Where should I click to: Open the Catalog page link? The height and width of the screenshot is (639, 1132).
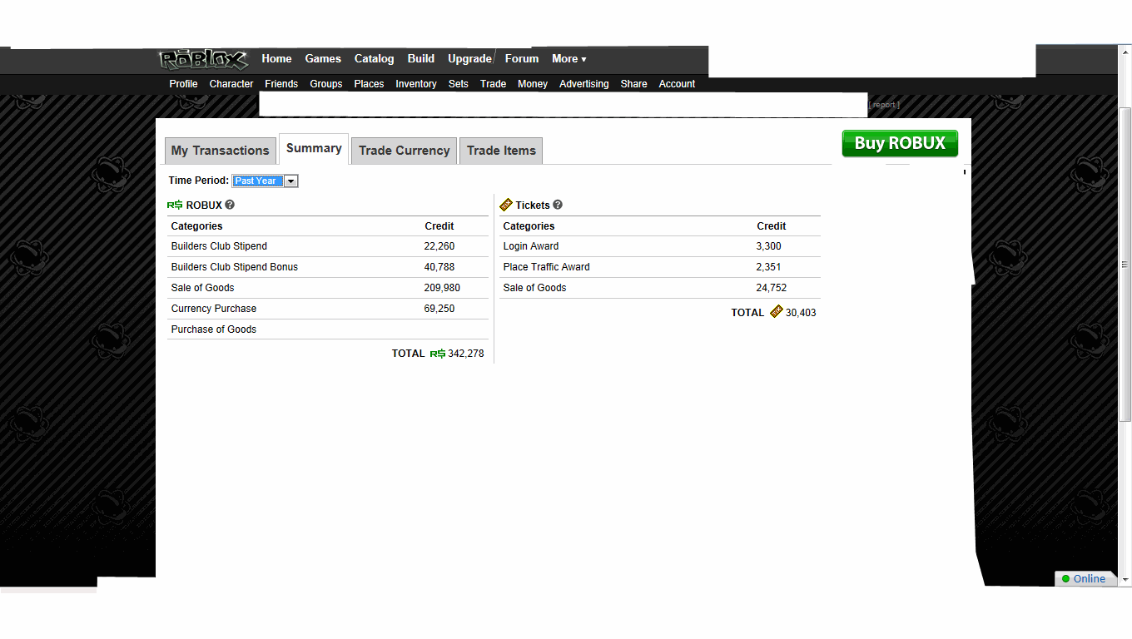[x=374, y=59]
